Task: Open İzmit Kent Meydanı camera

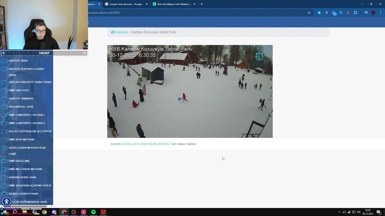Action: (x=21, y=139)
